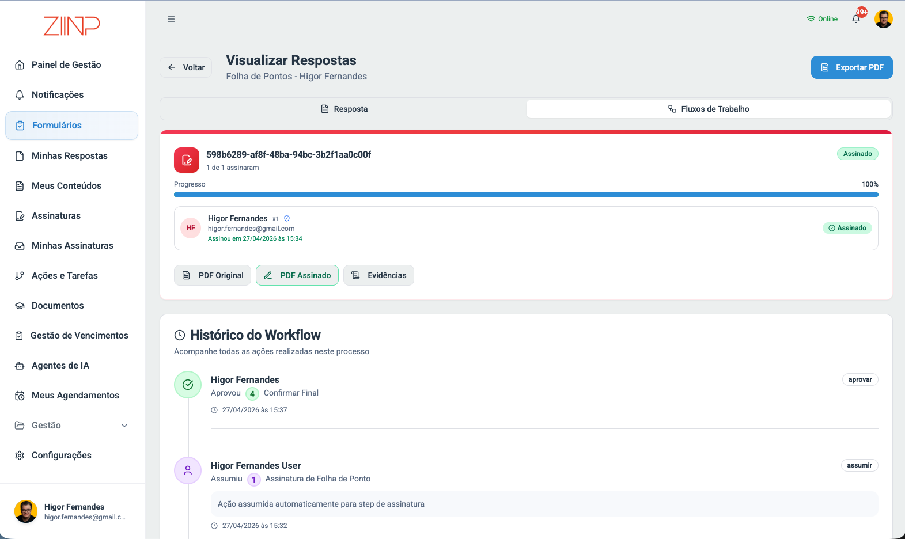Screen dimensions: 905x539
Task: Open Gestão de Vencimentos in sidebar
Action: point(71,335)
